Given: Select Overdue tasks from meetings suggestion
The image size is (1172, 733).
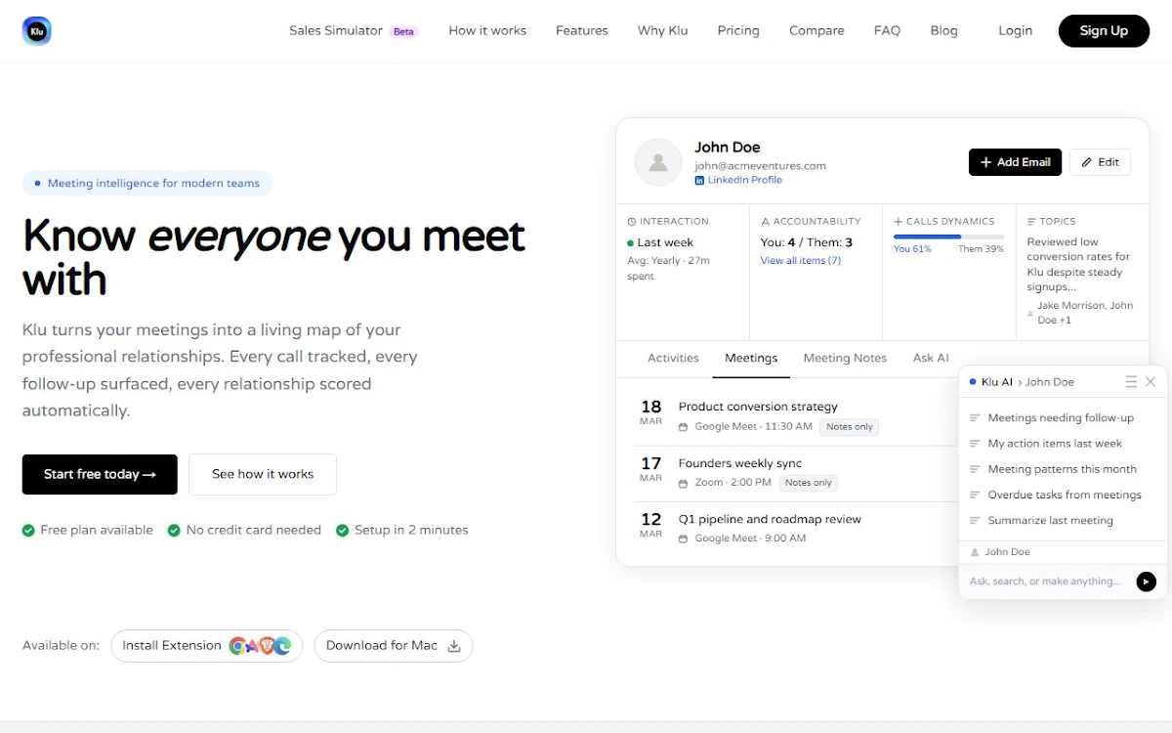Looking at the screenshot, I should click(x=1063, y=496).
